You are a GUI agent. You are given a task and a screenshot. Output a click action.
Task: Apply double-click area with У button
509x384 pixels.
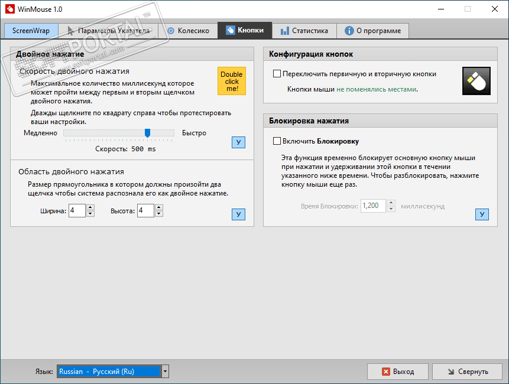(x=238, y=214)
